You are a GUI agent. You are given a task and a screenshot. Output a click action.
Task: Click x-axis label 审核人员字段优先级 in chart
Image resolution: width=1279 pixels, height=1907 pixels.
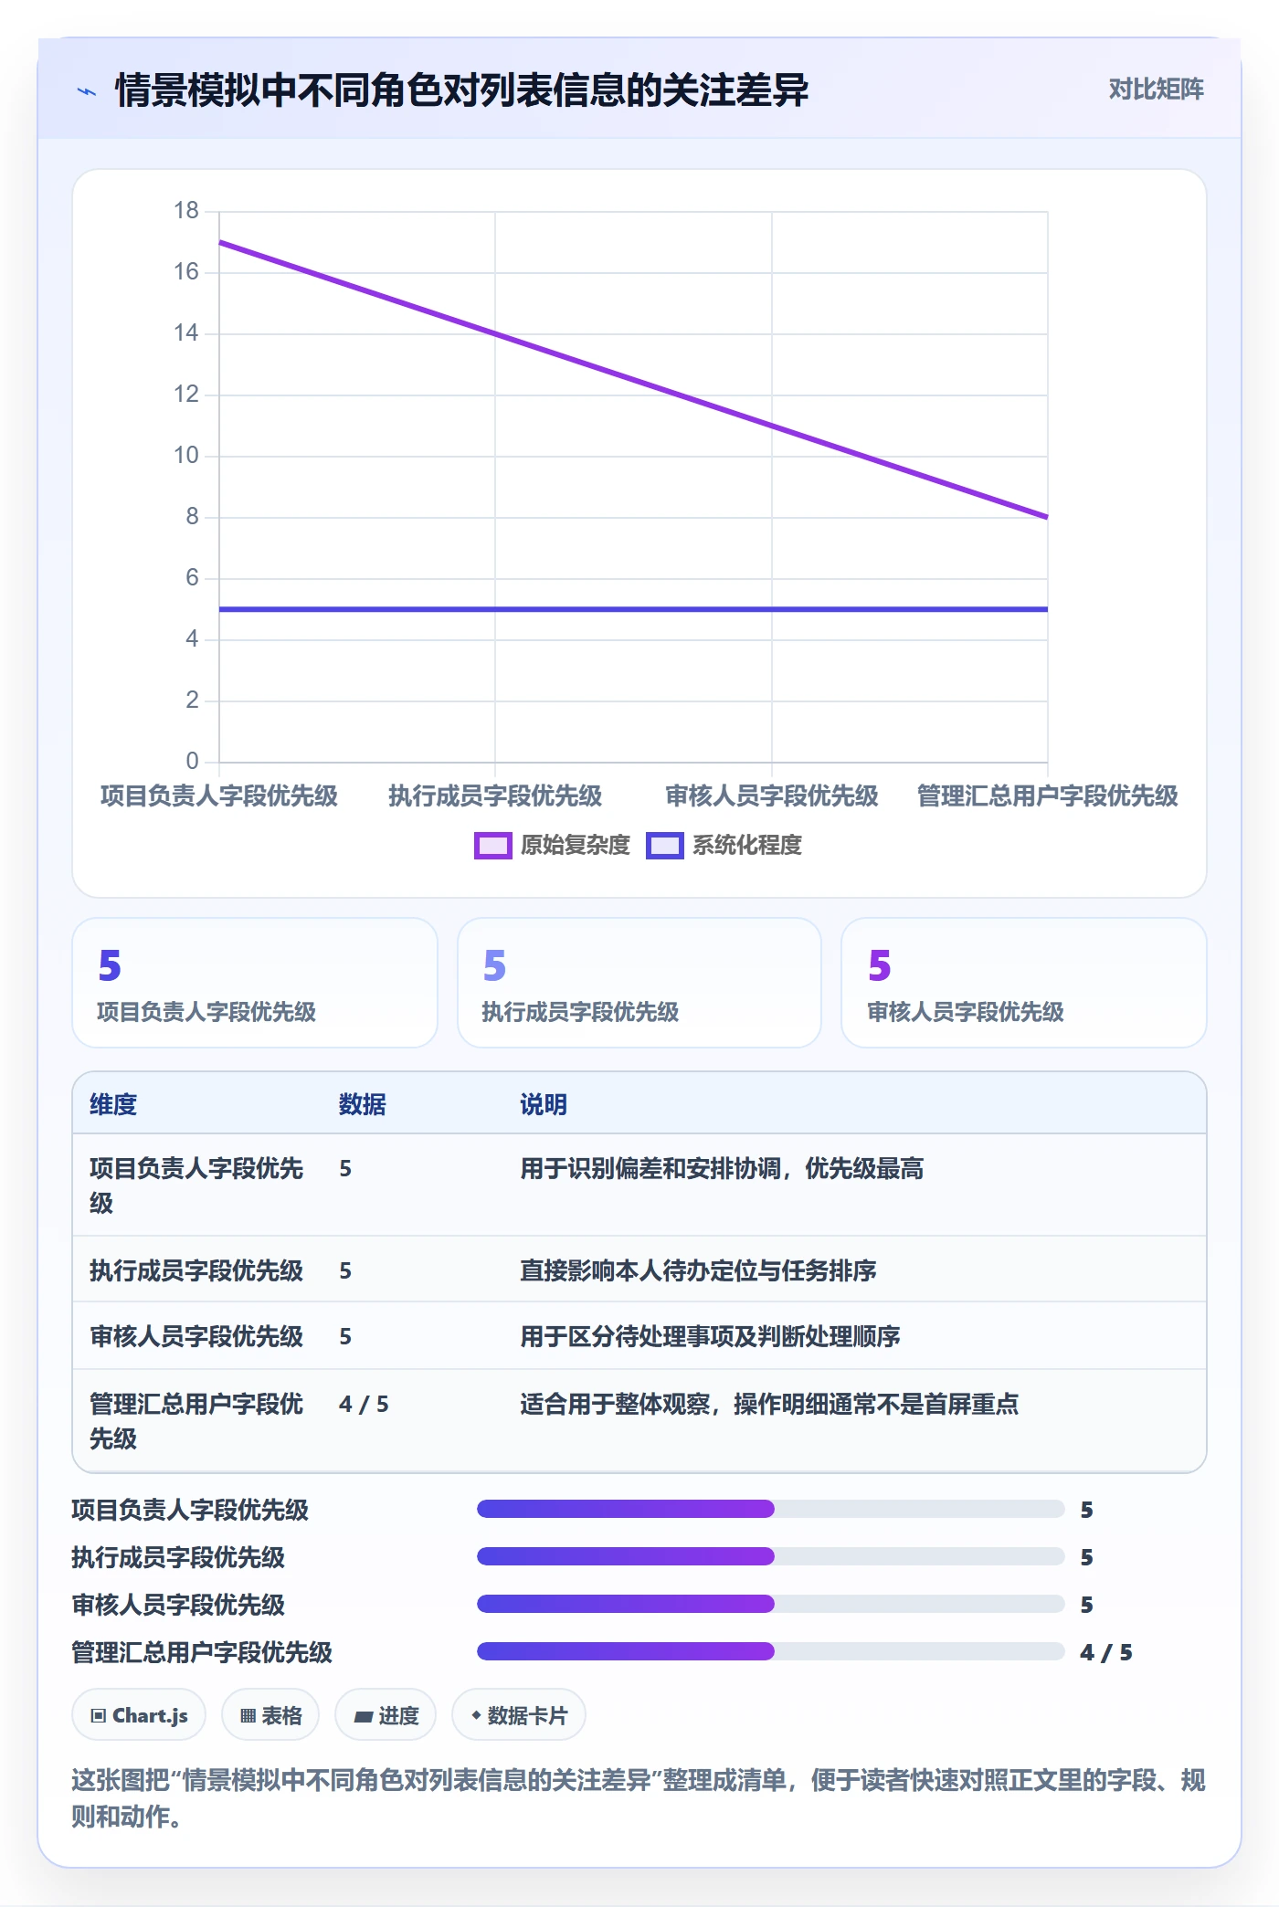click(x=771, y=795)
